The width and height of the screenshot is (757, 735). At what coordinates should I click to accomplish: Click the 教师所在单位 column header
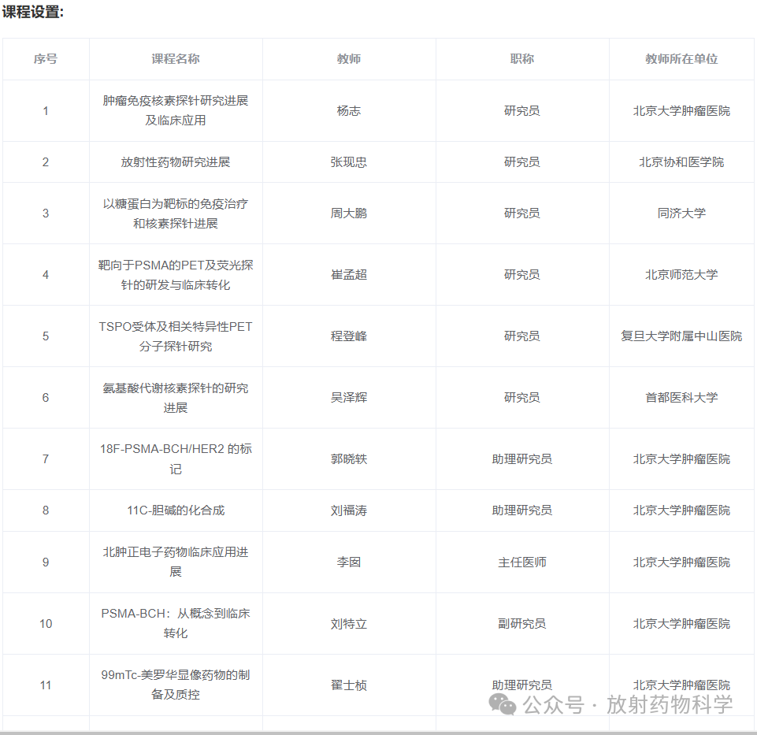[681, 59]
